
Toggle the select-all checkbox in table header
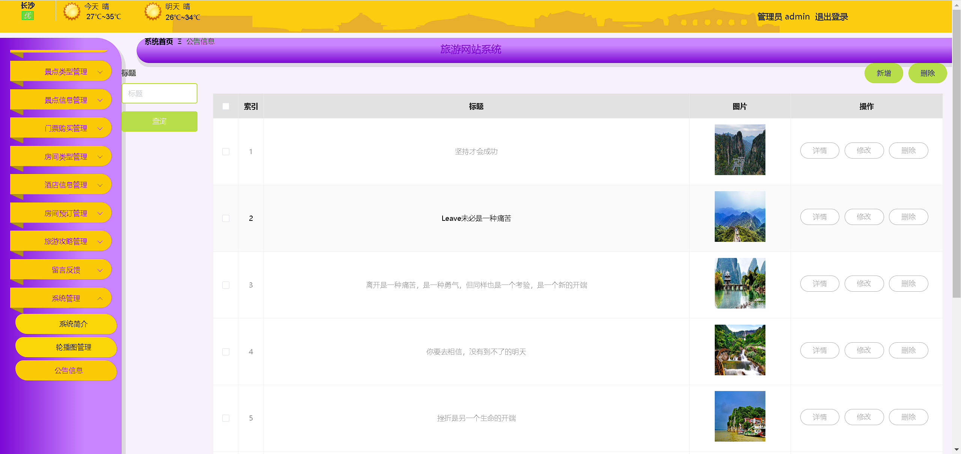pos(226,106)
